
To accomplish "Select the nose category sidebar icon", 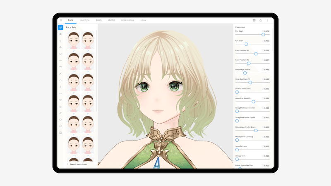I will pyautogui.click(x=60, y=87).
